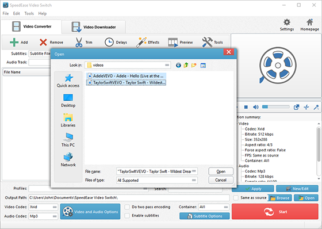Image resolution: width=322 pixels, height=229 pixels.
Task: Select Desktop in dialog sidebar
Action: pyautogui.click(x=68, y=101)
